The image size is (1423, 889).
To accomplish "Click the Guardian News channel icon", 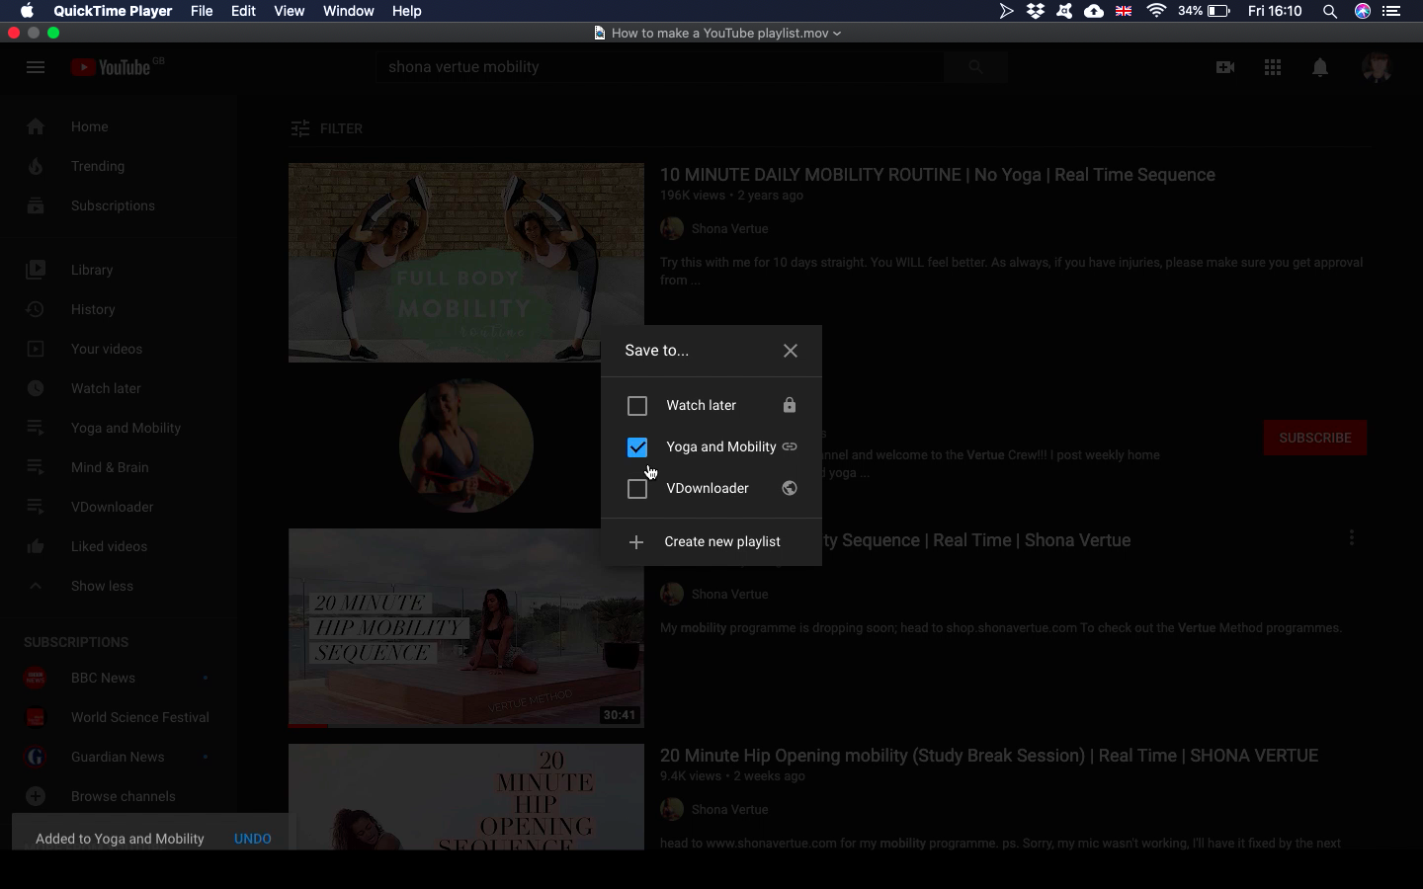I will click(x=36, y=757).
